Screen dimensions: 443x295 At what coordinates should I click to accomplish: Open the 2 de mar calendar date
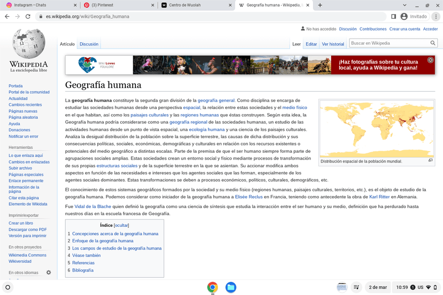point(378,287)
